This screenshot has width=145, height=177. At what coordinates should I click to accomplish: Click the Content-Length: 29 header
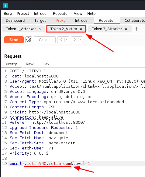(32, 107)
